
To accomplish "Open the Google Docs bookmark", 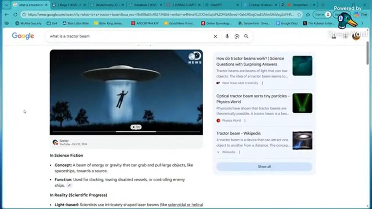I will pyautogui.click(x=287, y=23).
